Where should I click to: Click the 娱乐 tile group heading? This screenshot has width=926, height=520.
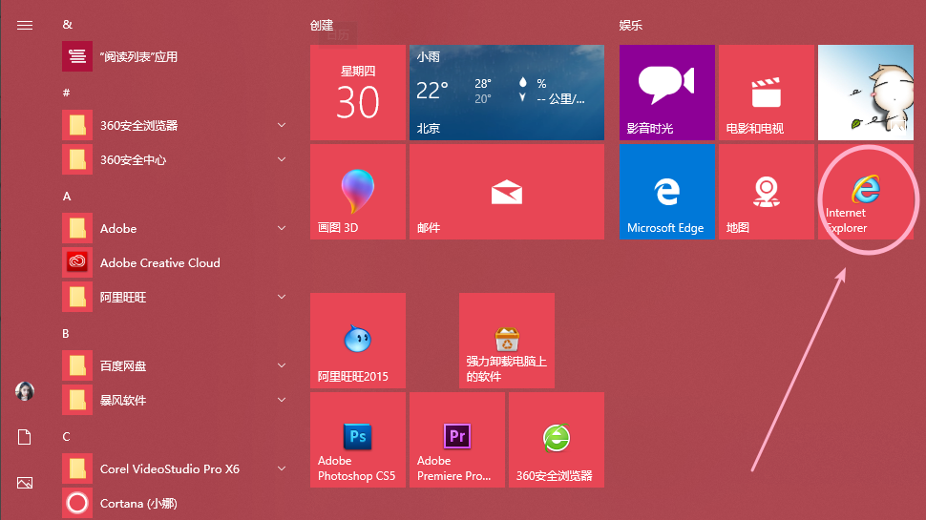click(631, 26)
